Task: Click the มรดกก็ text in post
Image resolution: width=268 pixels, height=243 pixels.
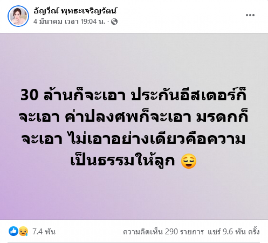Action: [222, 116]
